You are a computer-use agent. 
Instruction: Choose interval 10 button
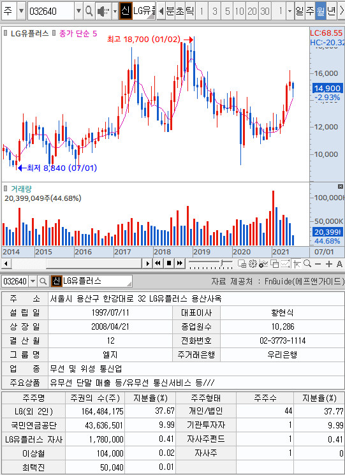[240, 11]
